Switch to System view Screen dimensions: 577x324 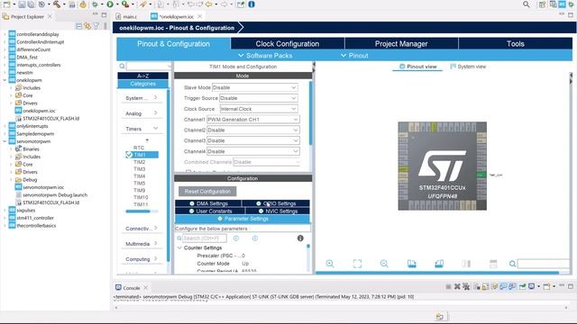468,67
